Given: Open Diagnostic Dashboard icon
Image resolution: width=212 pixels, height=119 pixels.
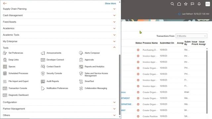Looking at the screenshot, I should coord(5,95).
